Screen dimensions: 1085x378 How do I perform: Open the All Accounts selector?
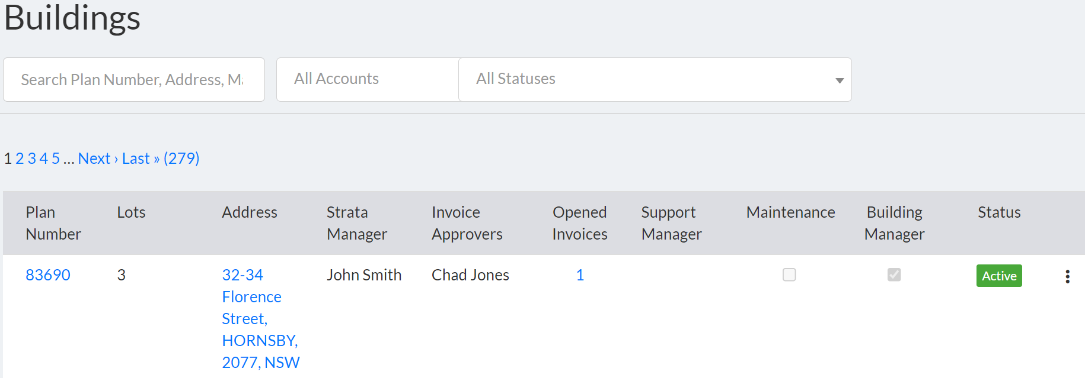click(368, 79)
